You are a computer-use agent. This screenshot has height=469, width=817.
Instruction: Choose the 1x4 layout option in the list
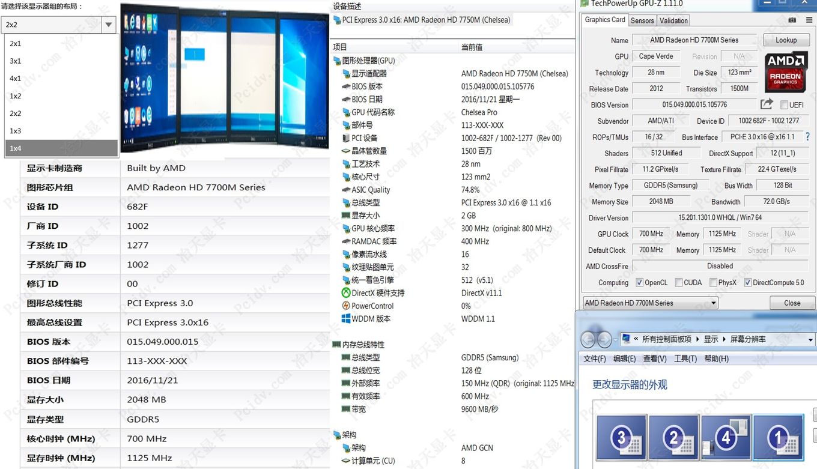click(x=61, y=148)
